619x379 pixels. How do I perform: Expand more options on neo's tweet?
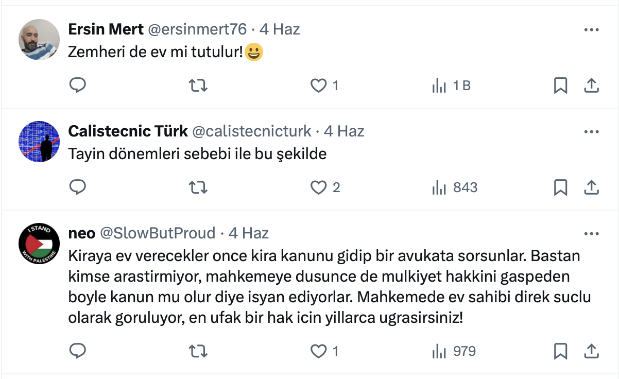click(x=591, y=234)
